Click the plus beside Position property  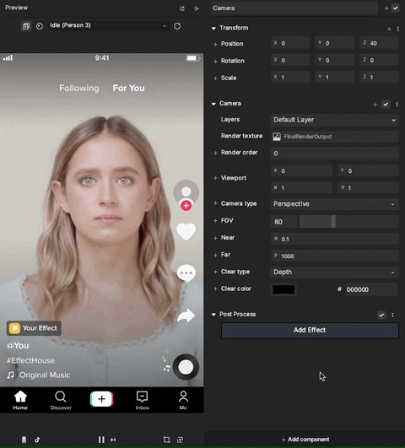(x=215, y=44)
